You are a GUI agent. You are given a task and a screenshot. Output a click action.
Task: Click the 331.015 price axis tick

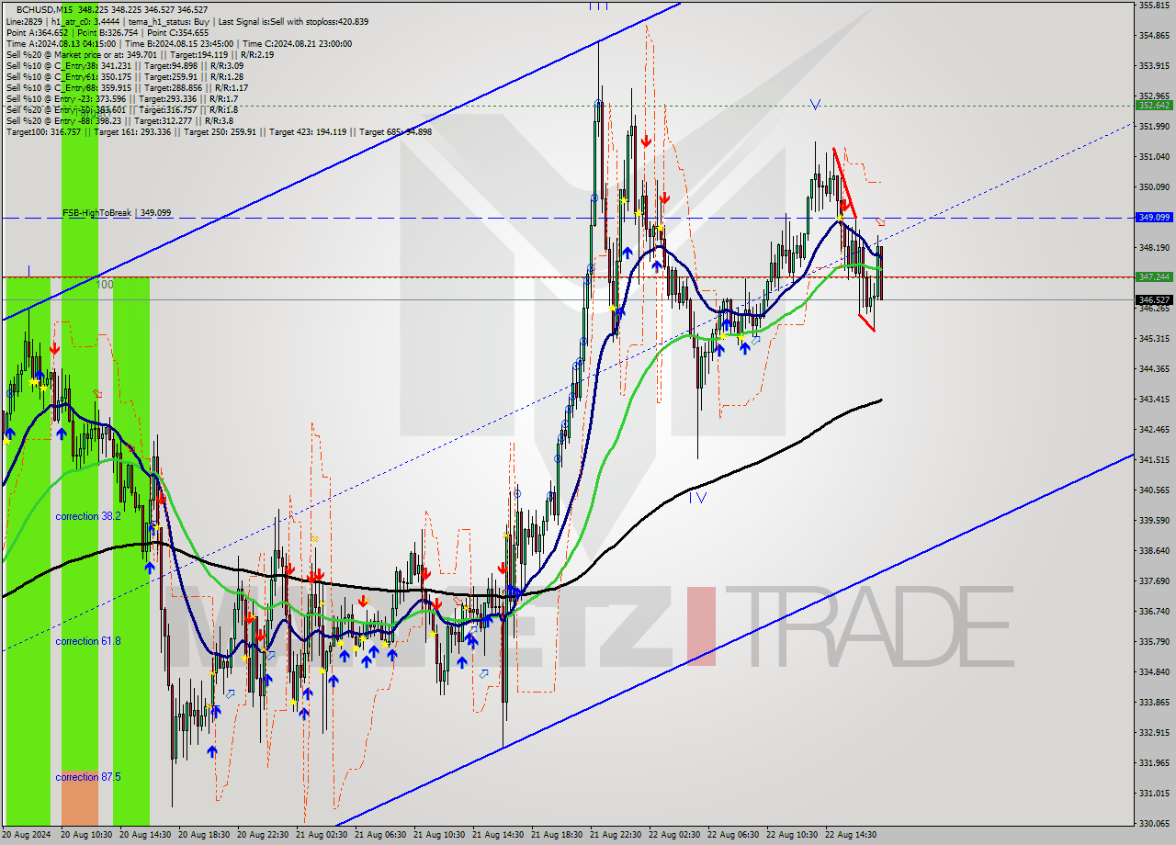point(1154,794)
